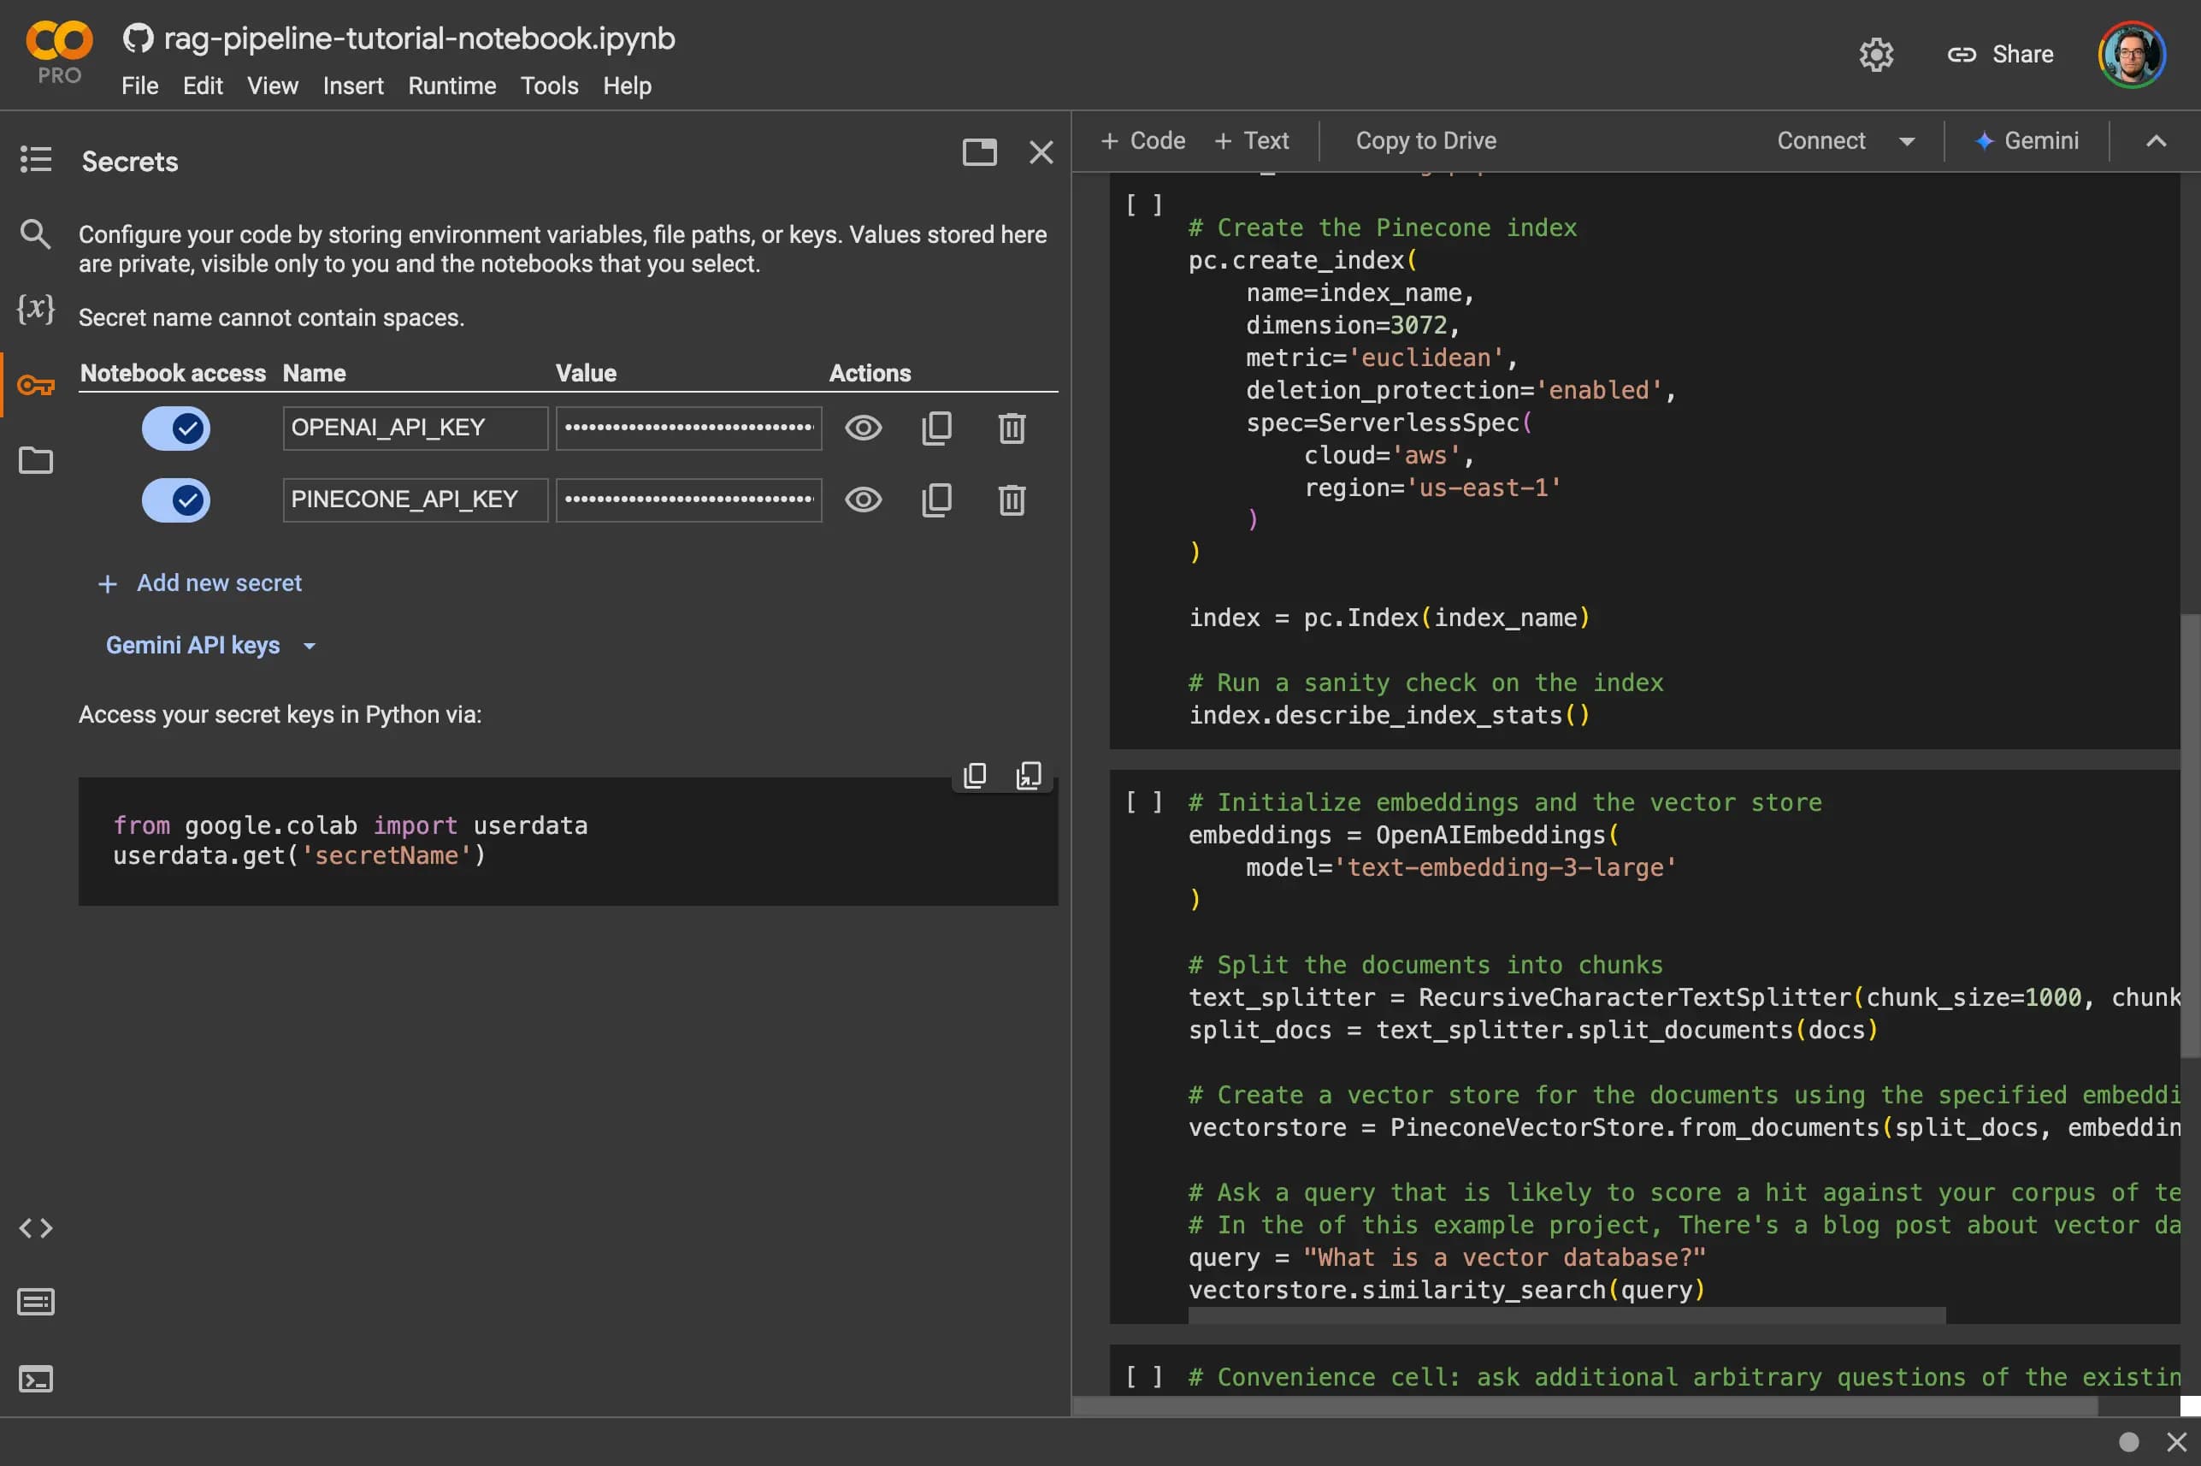Insert the userdata snippet into the notebook
This screenshot has width=2201, height=1466.
(1028, 775)
